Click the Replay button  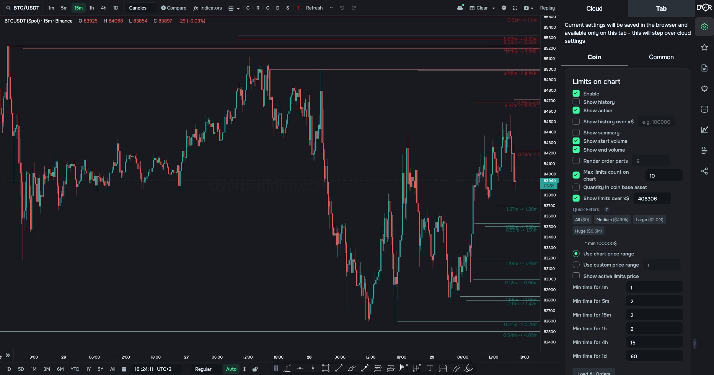click(547, 8)
